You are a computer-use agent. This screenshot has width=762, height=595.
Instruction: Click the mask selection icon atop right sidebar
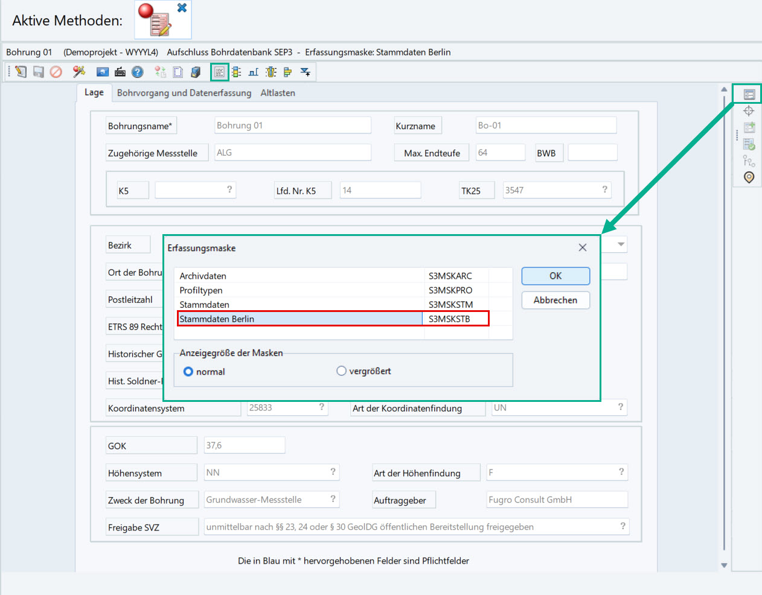pos(749,94)
